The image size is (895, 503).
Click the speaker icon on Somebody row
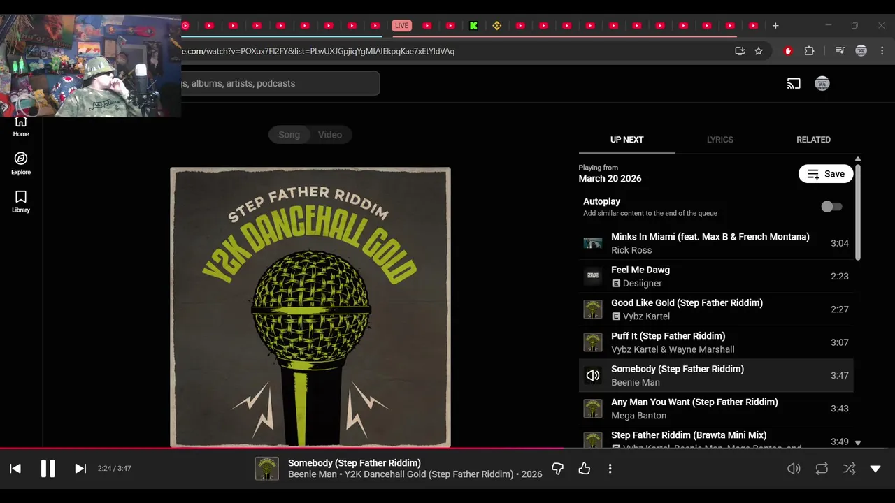coord(593,376)
